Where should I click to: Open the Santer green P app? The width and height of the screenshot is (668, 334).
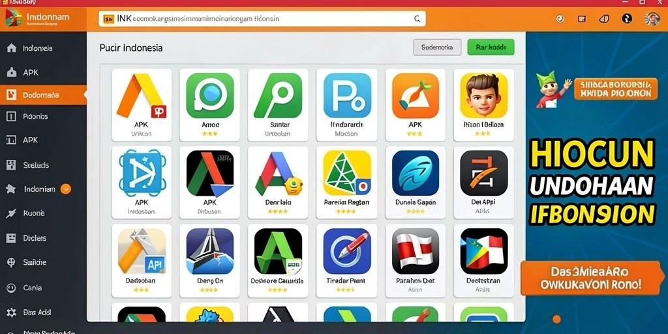(x=278, y=105)
